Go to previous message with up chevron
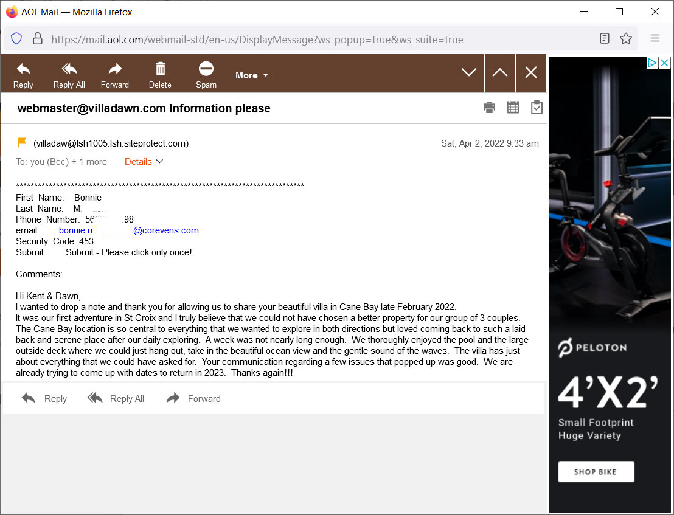The image size is (674, 515). pos(499,72)
